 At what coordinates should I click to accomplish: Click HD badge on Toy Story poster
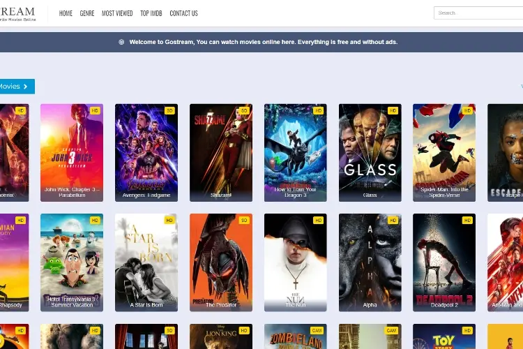click(x=467, y=331)
